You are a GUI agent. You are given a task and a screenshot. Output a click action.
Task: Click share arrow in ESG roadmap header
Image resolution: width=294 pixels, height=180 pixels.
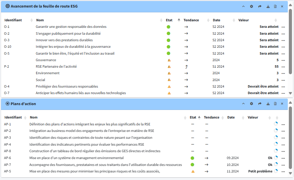coord(260,7)
